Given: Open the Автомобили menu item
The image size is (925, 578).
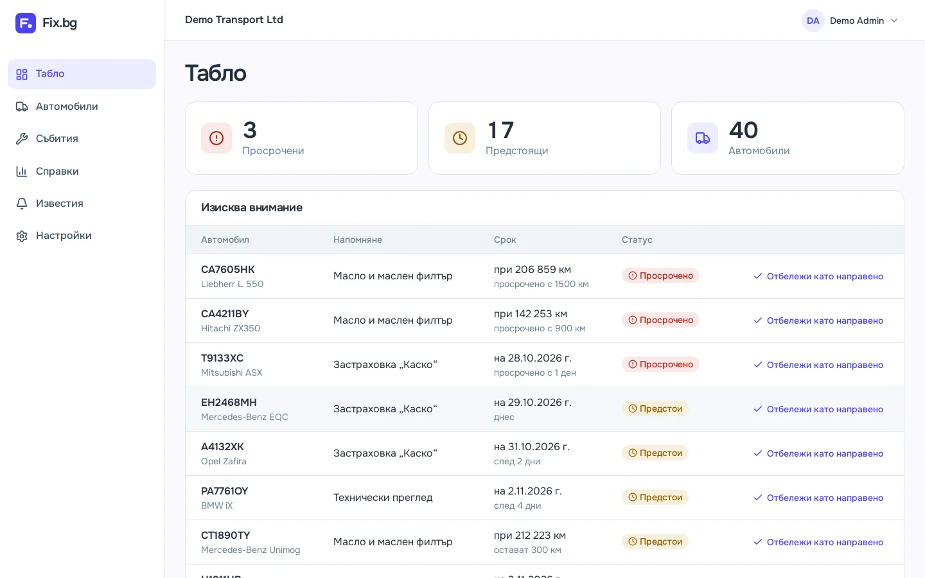Looking at the screenshot, I should click(x=82, y=107).
